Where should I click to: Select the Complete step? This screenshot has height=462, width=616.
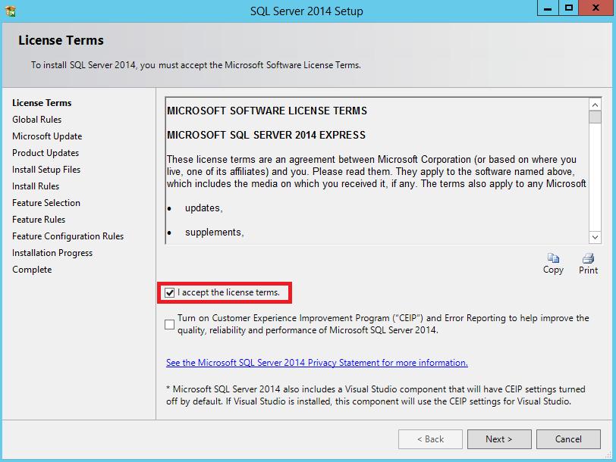point(32,270)
